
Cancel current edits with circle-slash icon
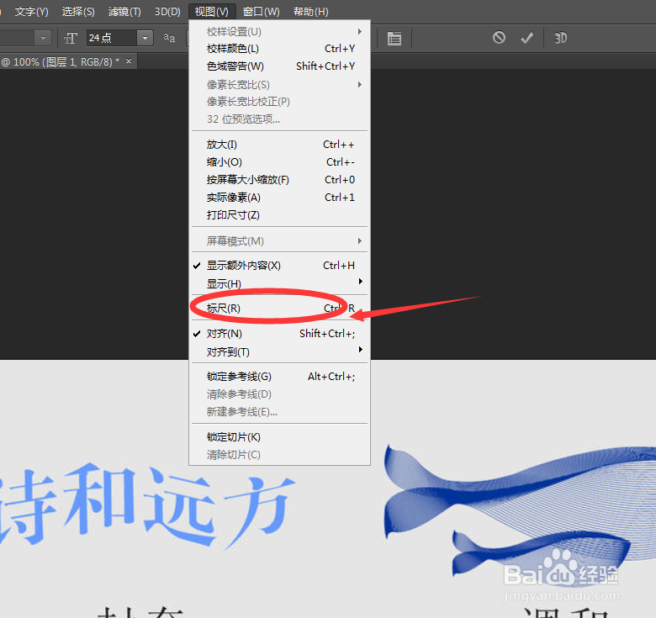tap(499, 38)
